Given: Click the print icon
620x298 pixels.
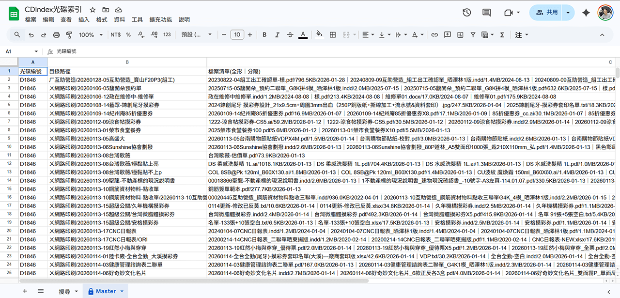Looking at the screenshot, I should pos(56,35).
